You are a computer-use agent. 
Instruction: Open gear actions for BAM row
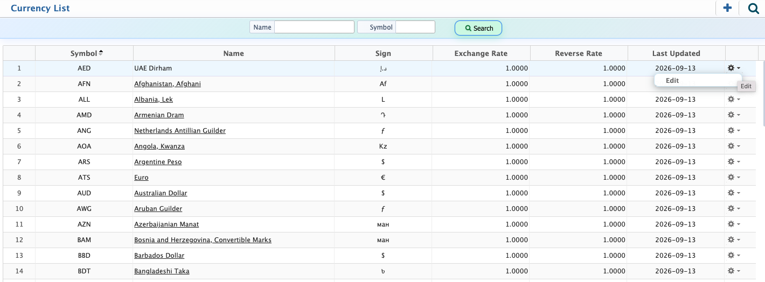734,239
